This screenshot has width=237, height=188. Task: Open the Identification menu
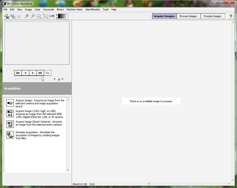pyautogui.click(x=93, y=9)
